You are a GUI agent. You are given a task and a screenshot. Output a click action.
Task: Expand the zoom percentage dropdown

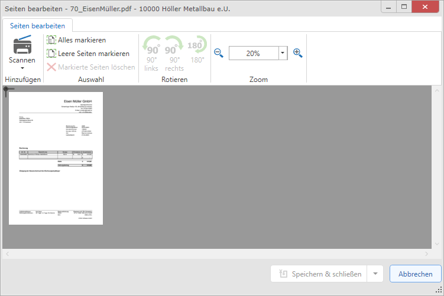point(282,53)
